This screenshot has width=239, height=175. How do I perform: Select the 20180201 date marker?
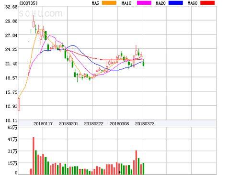point(68,124)
